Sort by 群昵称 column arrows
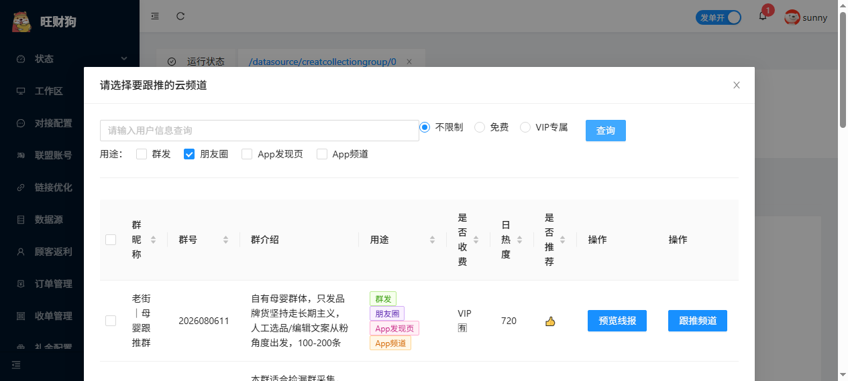This screenshot has height=381, width=848. tap(153, 240)
